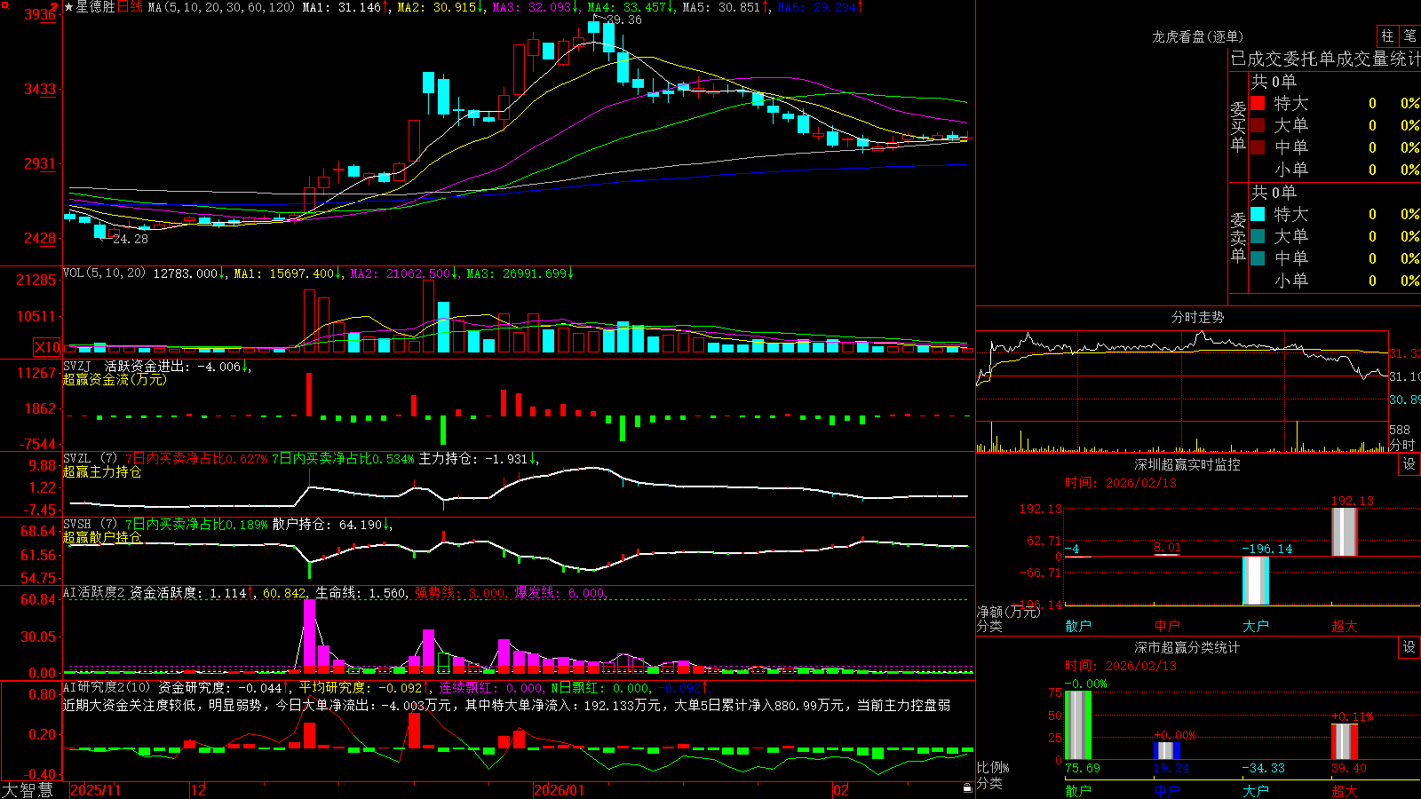Click the red 特大 buy-order color swatch

point(1258,103)
